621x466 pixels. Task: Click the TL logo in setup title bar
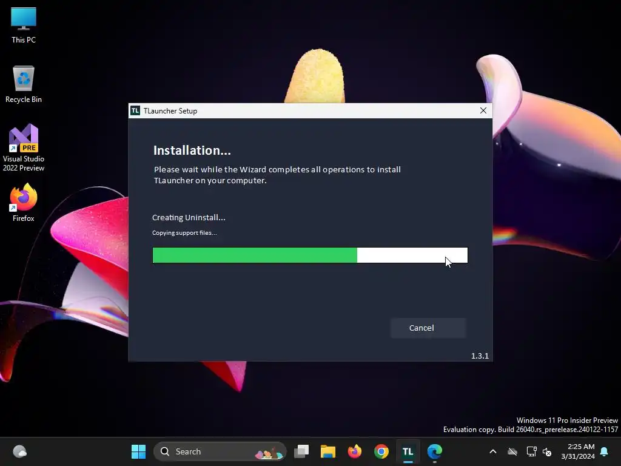coord(135,110)
